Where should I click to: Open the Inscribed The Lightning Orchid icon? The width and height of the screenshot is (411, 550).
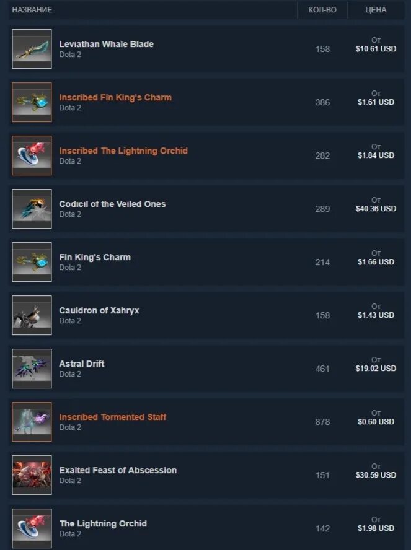click(32, 155)
